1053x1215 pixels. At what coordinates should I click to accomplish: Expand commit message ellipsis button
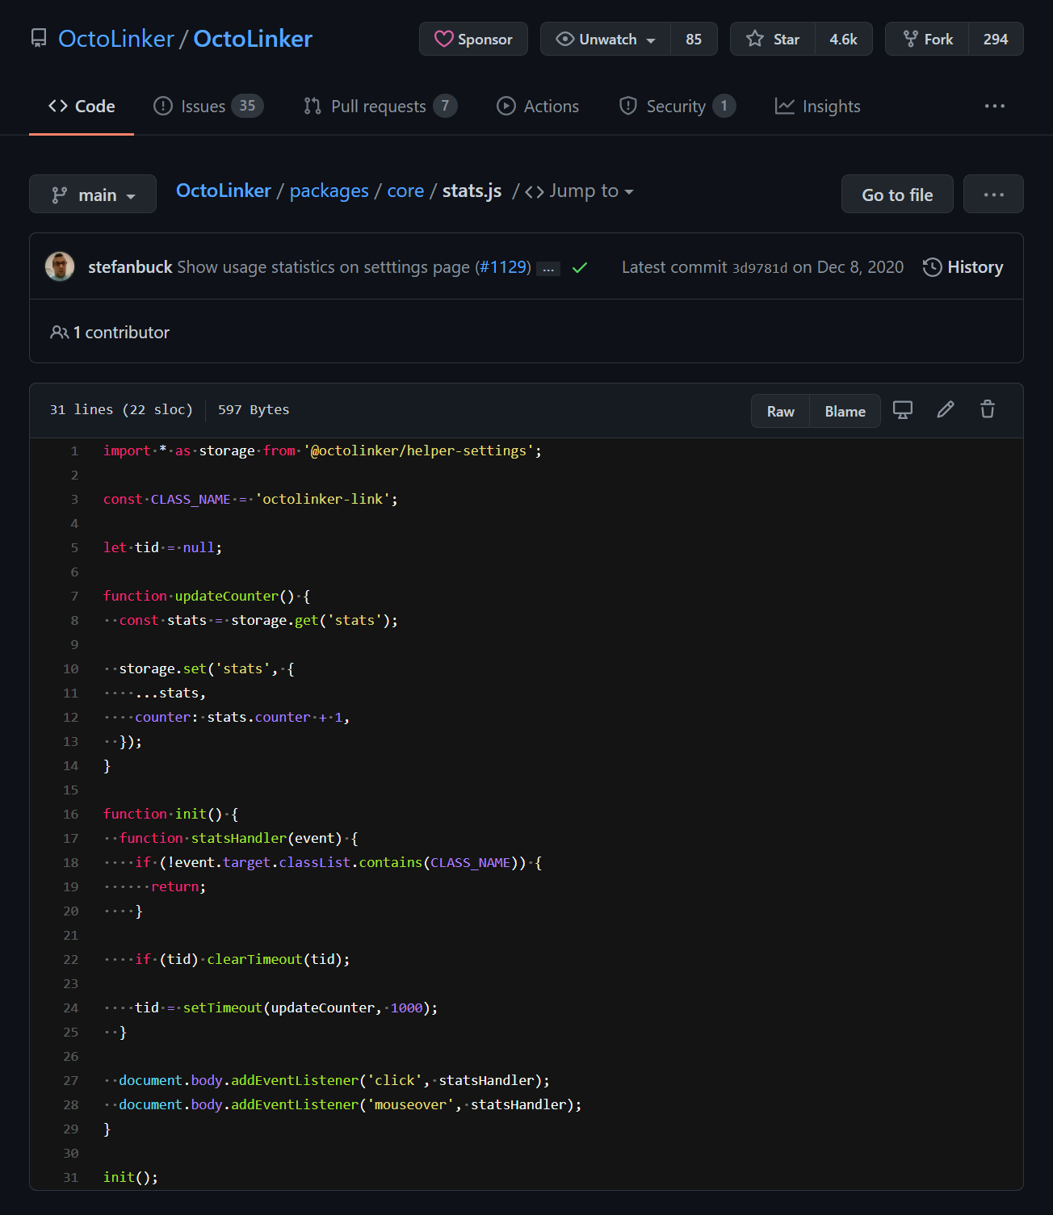(549, 268)
